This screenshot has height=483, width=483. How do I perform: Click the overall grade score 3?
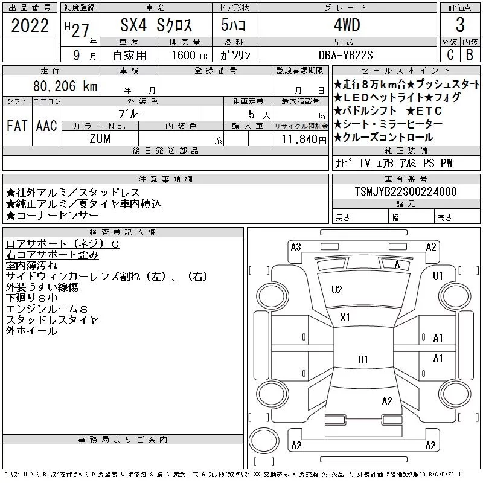point(460,25)
